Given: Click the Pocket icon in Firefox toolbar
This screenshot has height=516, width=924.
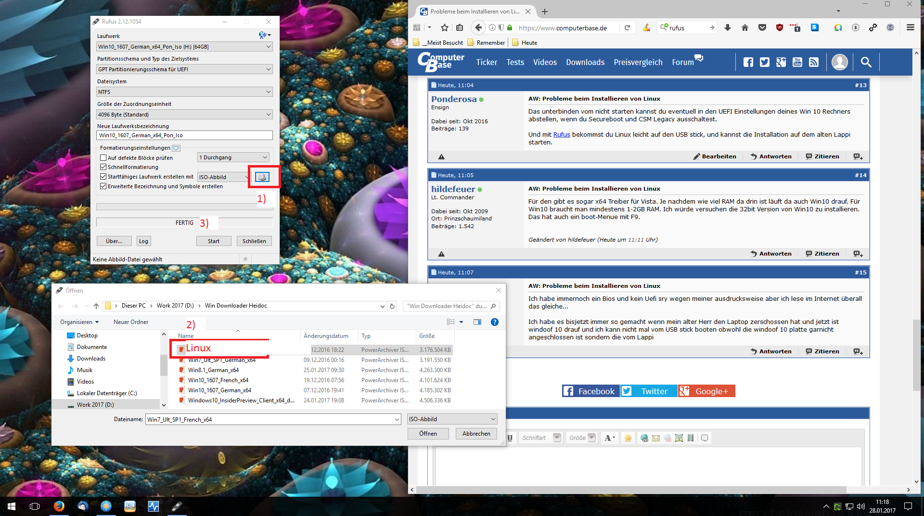Looking at the screenshot, I should click(x=762, y=27).
